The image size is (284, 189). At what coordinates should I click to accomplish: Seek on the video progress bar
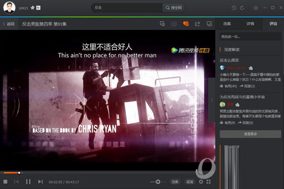click(x=108, y=173)
